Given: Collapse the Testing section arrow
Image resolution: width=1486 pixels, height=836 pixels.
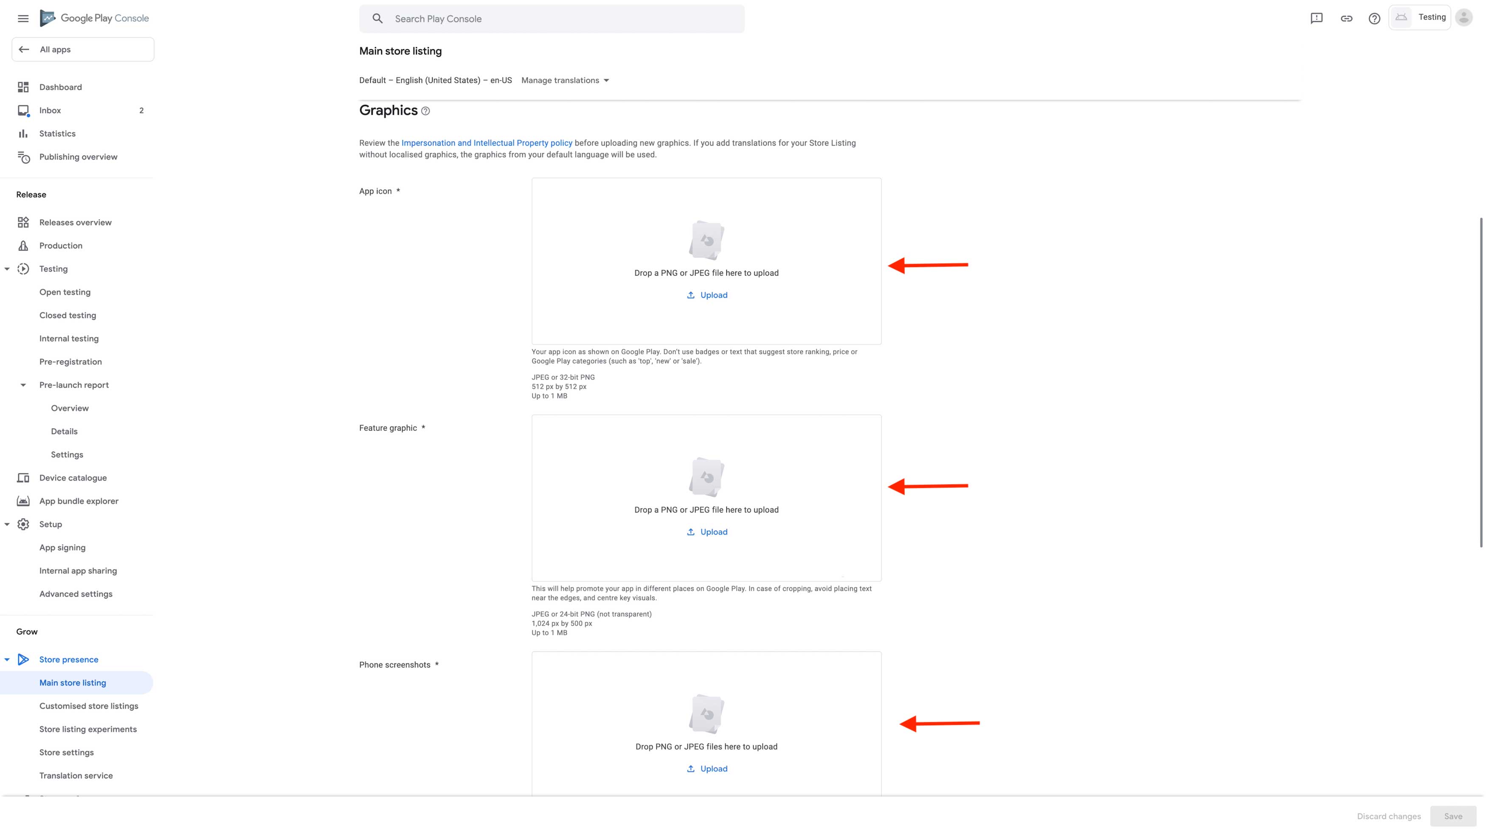Looking at the screenshot, I should pyautogui.click(x=7, y=269).
